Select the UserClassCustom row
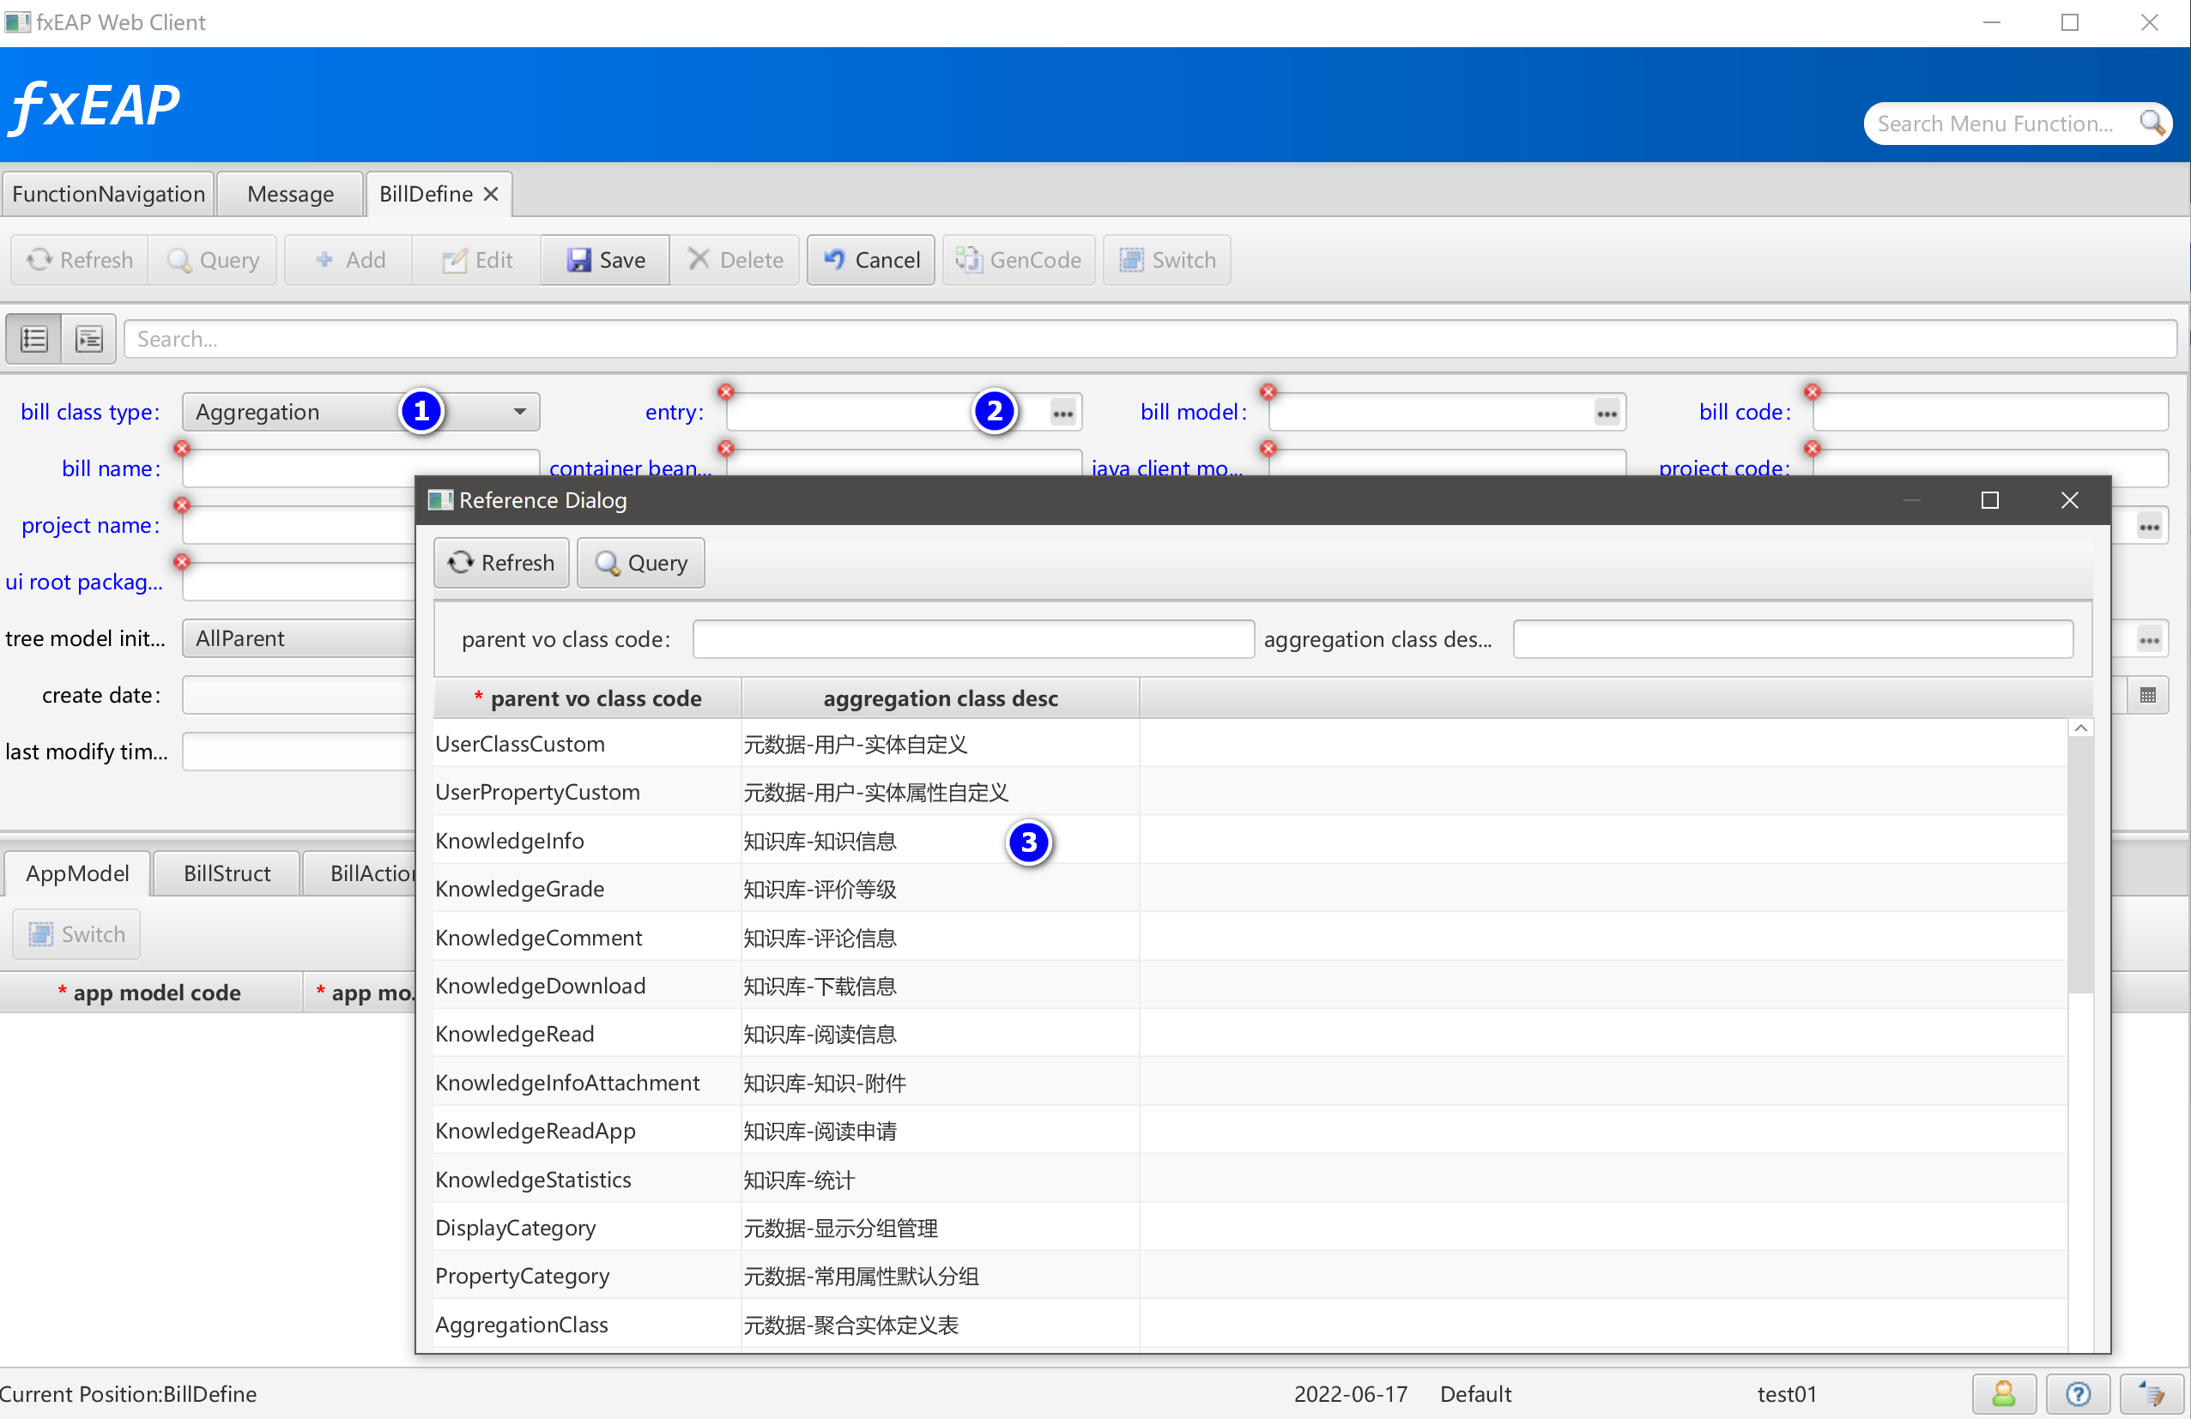 pyautogui.click(x=1250, y=744)
